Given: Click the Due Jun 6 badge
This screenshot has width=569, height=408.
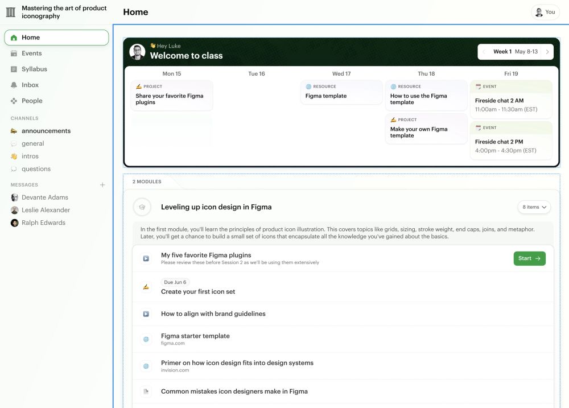Looking at the screenshot, I should point(175,282).
